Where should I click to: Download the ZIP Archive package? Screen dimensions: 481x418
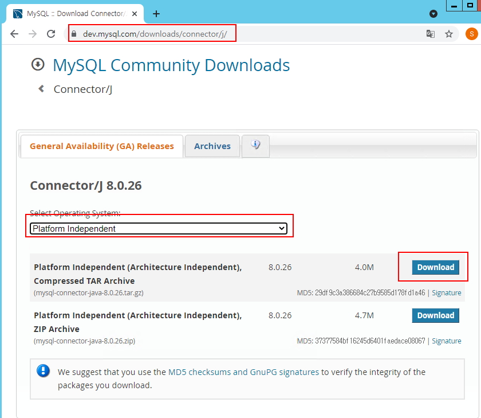pyautogui.click(x=435, y=315)
